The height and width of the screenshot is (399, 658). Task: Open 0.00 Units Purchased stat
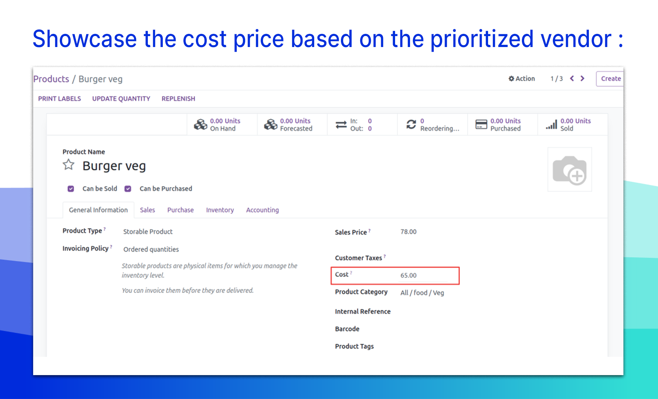[503, 125]
